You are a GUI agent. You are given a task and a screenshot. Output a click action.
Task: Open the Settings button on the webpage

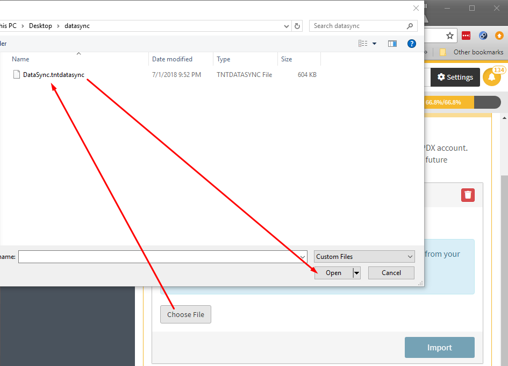(455, 77)
